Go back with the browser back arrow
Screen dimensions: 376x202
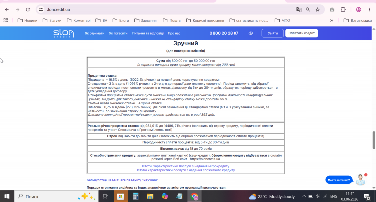click(7, 10)
